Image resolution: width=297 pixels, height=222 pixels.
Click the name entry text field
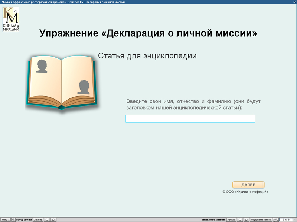tap(190, 119)
